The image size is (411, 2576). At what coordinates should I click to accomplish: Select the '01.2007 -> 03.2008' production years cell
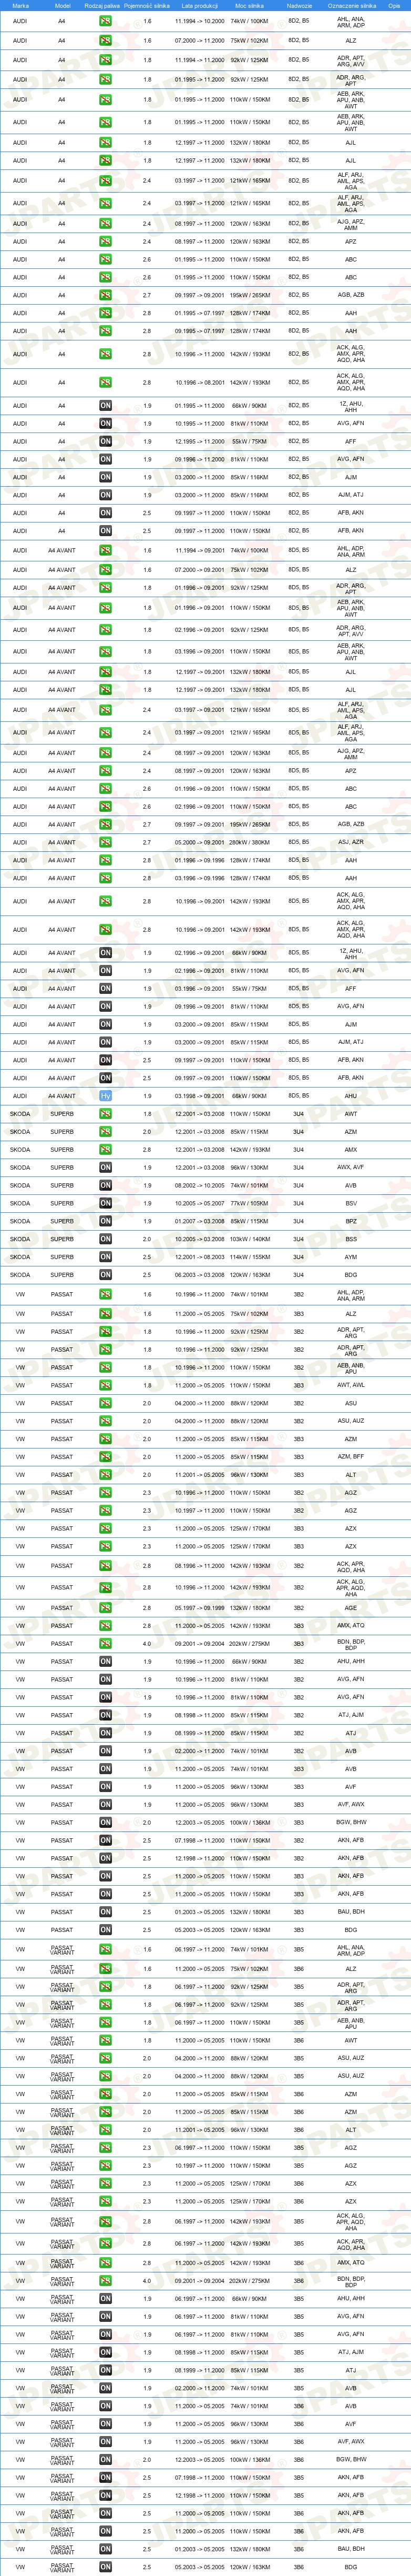point(200,1221)
